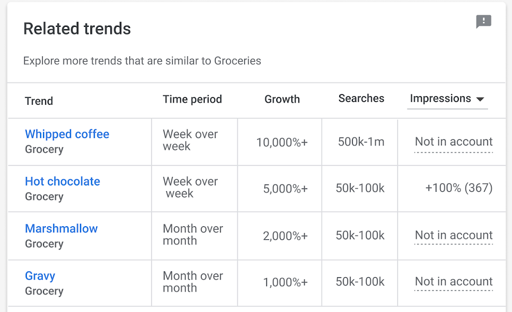Click the 1,000%+ growth value for Gravy

(x=285, y=282)
